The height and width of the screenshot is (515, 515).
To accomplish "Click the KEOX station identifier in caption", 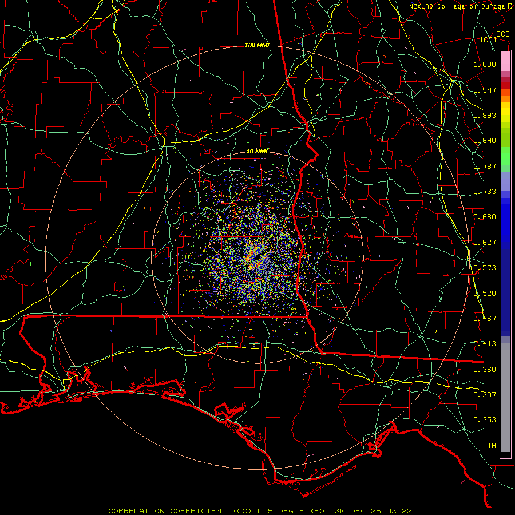I will point(320,511).
